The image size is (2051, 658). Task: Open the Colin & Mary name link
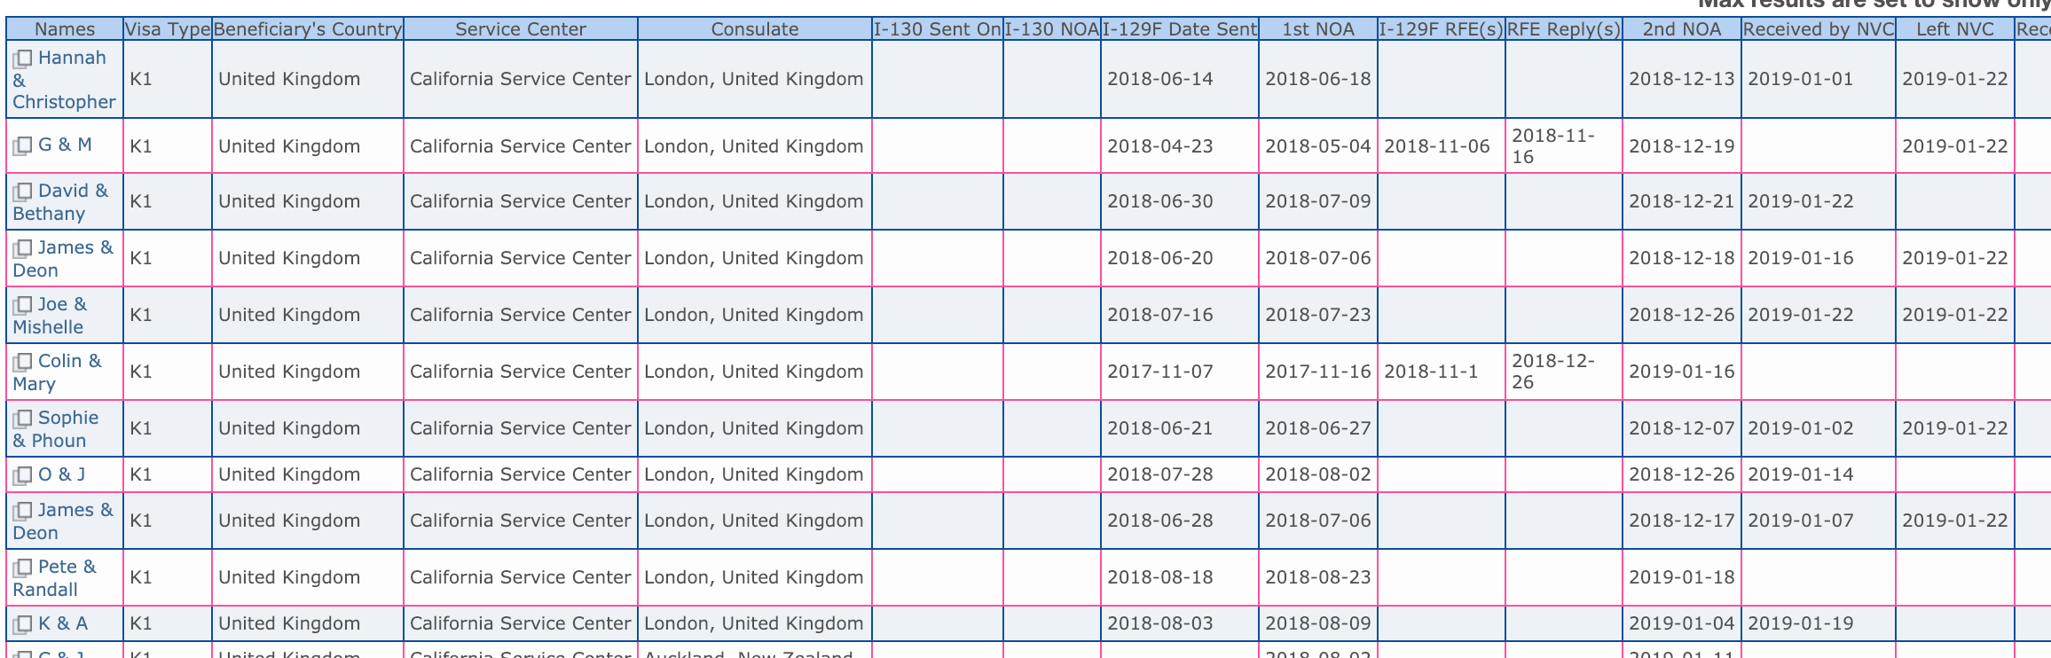58,372
